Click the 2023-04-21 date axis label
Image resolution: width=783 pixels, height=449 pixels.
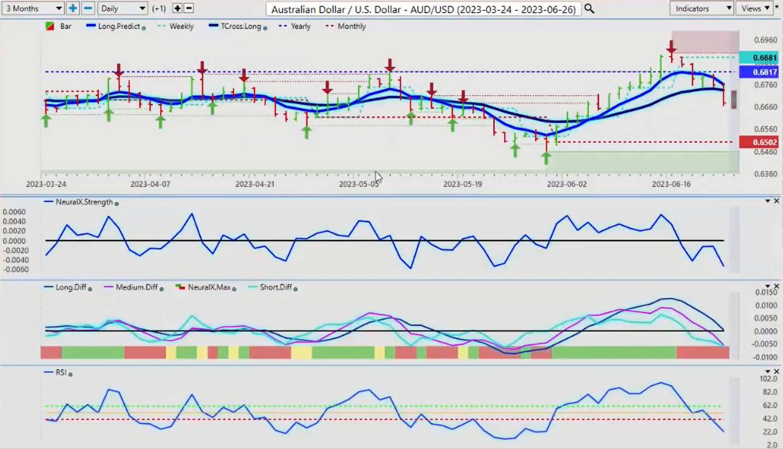pyautogui.click(x=254, y=184)
